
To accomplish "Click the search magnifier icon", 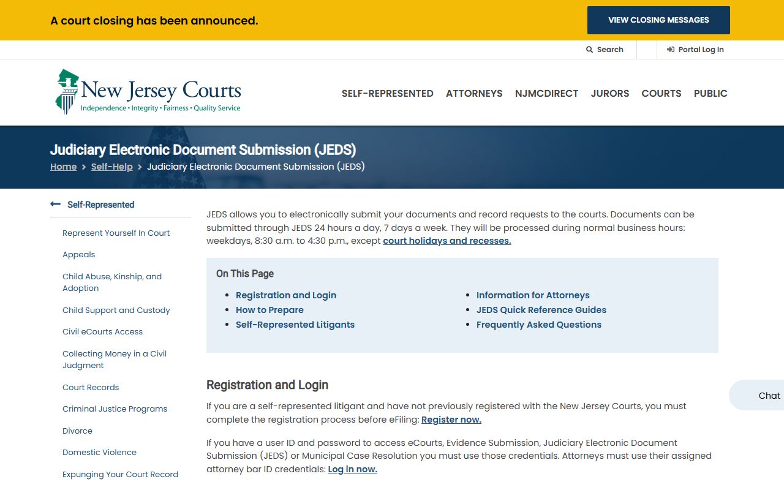I will pos(589,50).
